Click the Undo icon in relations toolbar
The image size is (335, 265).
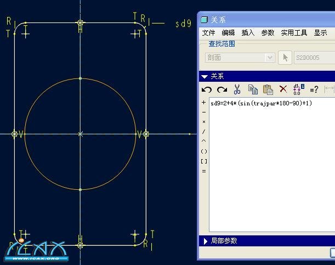point(207,89)
